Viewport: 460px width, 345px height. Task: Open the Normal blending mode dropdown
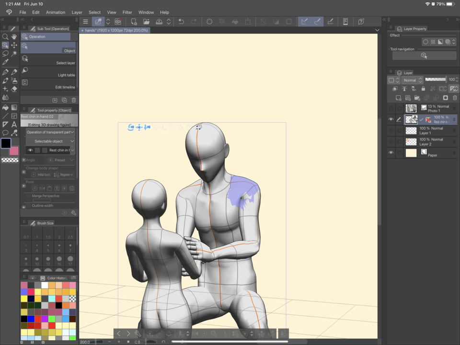pyautogui.click(x=413, y=80)
